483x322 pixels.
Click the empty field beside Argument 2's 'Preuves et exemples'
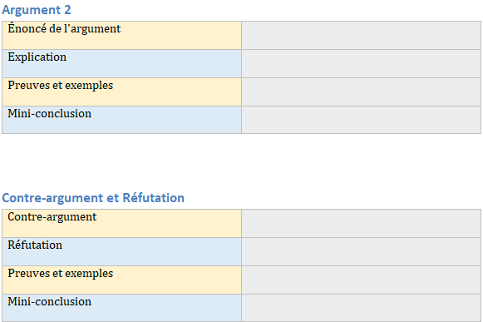361,92
